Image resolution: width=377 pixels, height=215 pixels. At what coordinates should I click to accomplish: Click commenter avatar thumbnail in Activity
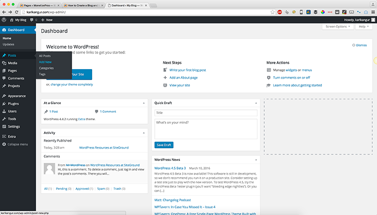click(49, 169)
